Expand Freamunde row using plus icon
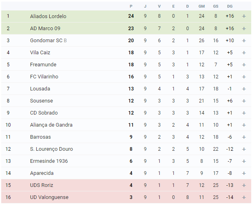 pos(244,65)
